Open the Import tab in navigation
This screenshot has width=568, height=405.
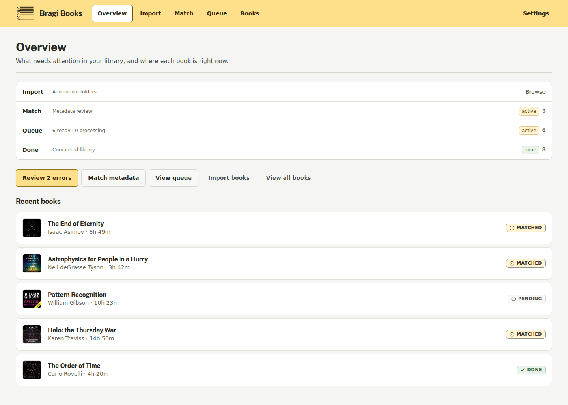click(151, 13)
